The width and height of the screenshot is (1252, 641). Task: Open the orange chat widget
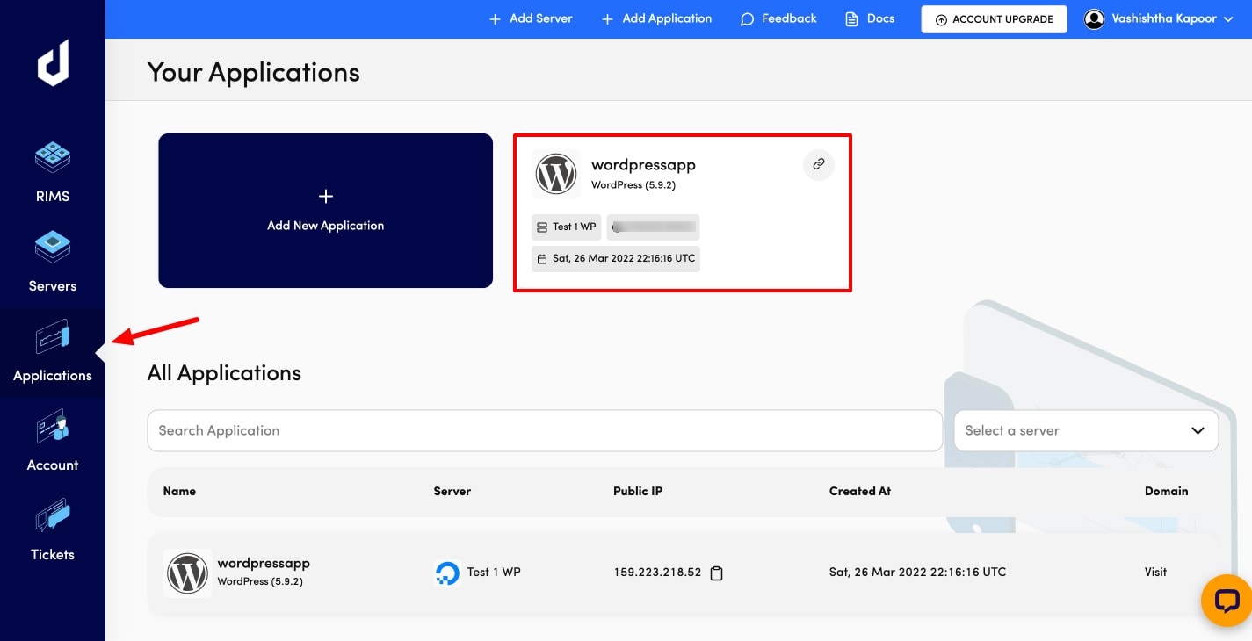(1227, 601)
